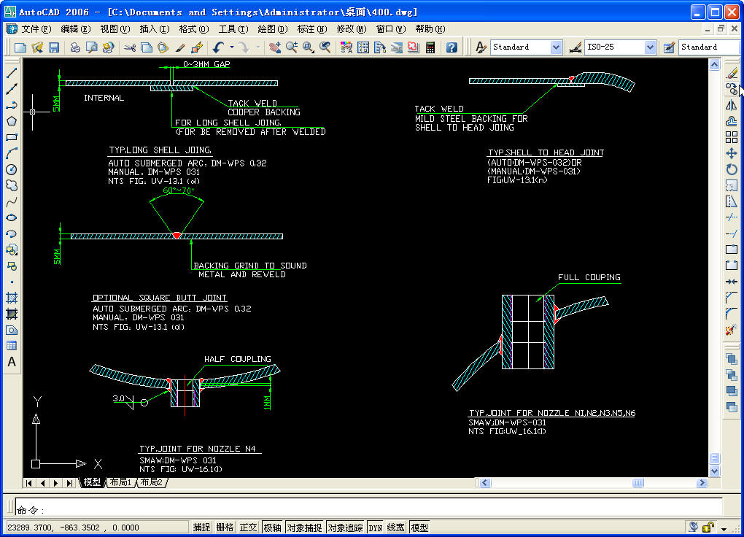This screenshot has width=744, height=537.
Task: Insert a Table using the table tool
Action: (12, 346)
